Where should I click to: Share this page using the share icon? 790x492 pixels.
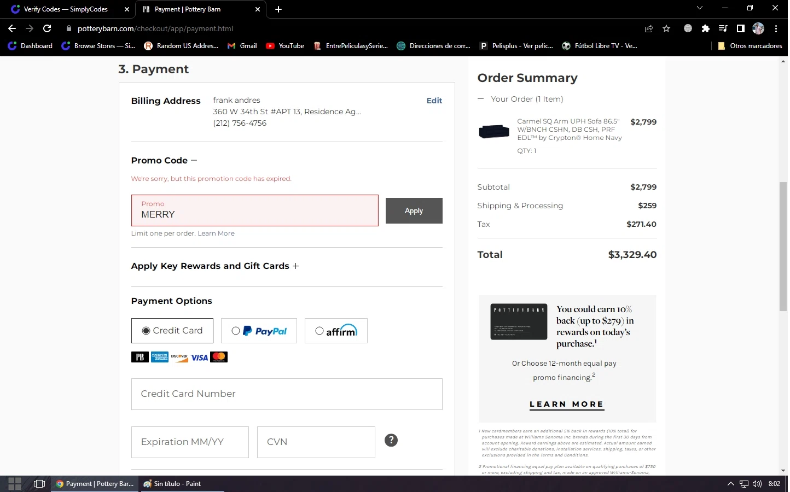pos(649,28)
